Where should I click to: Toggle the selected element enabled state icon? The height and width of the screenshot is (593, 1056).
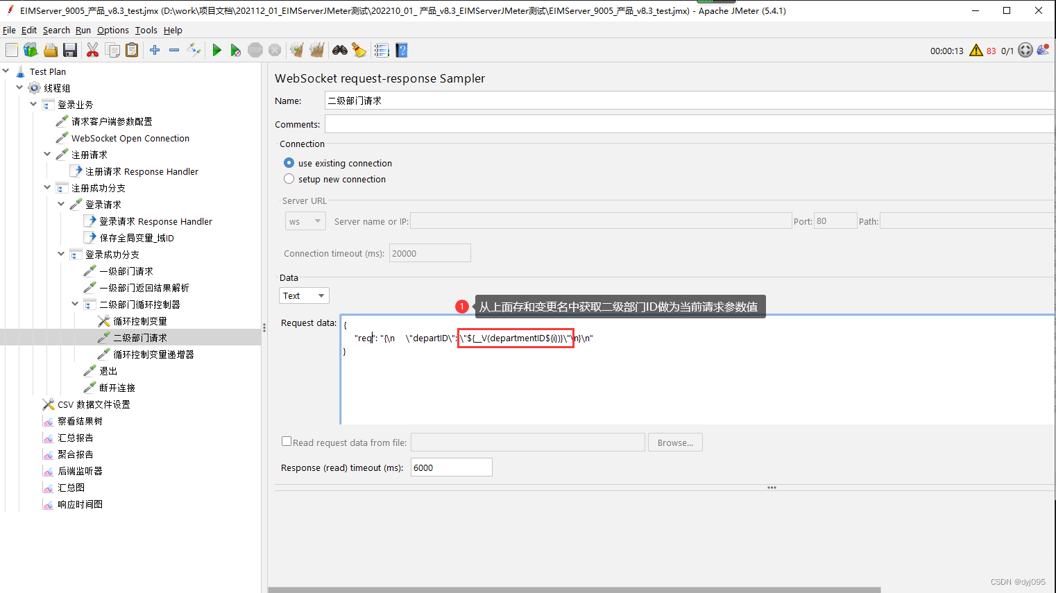(x=194, y=50)
